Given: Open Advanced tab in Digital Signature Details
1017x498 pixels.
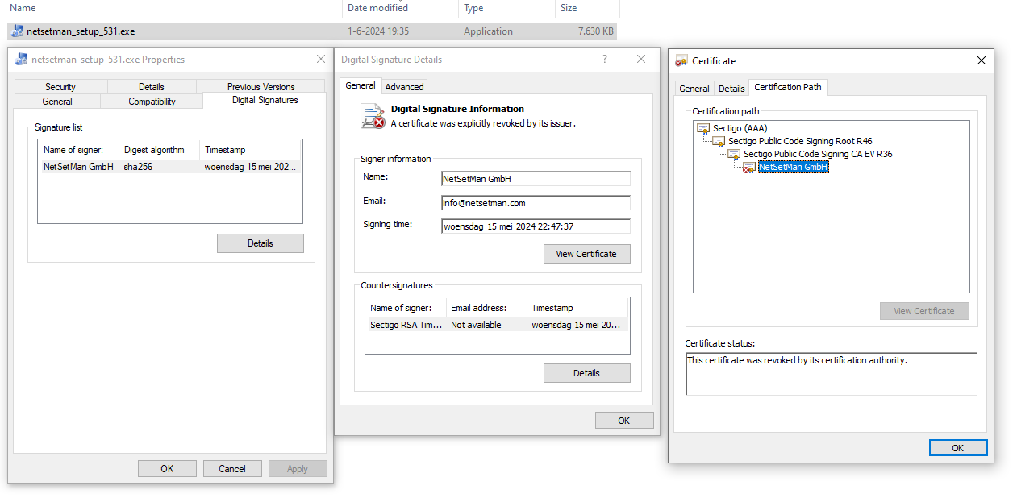Looking at the screenshot, I should coord(404,87).
